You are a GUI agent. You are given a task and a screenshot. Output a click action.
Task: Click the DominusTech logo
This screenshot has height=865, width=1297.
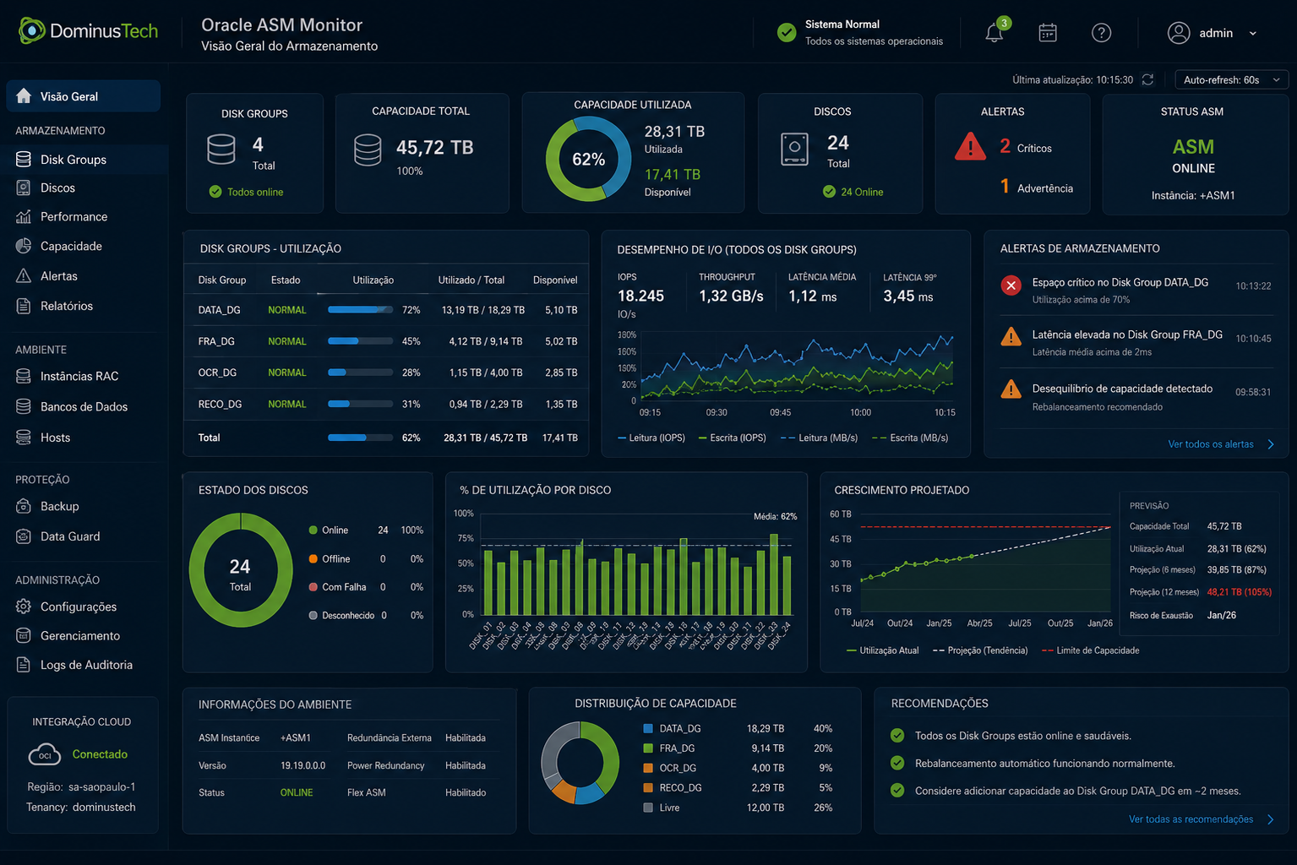point(88,31)
